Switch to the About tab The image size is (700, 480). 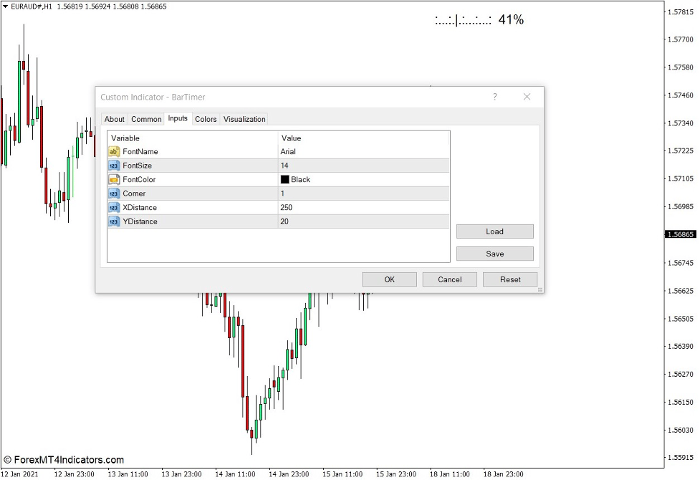[114, 119]
